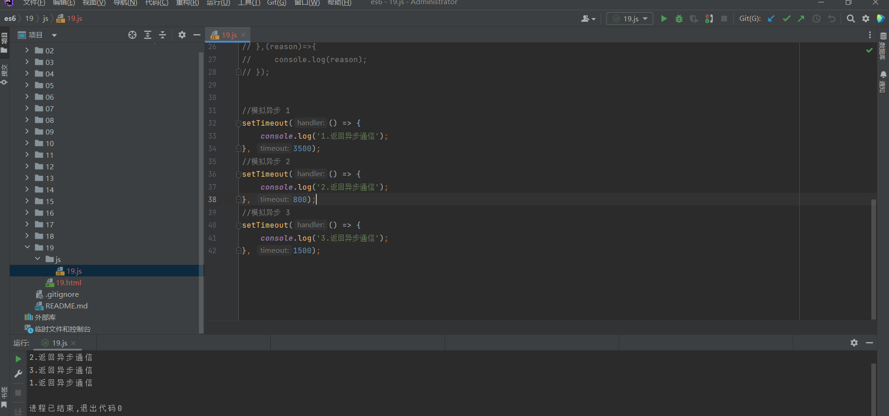Image resolution: width=889 pixels, height=416 pixels.
Task: Fold the setTimeout block at line 40
Action: (x=238, y=225)
